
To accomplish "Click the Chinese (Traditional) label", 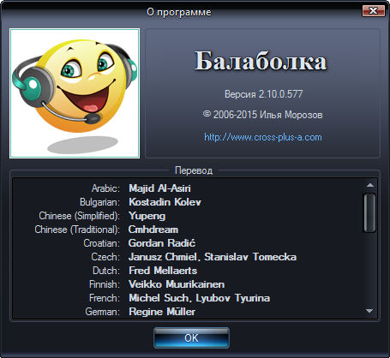I will (x=77, y=230).
